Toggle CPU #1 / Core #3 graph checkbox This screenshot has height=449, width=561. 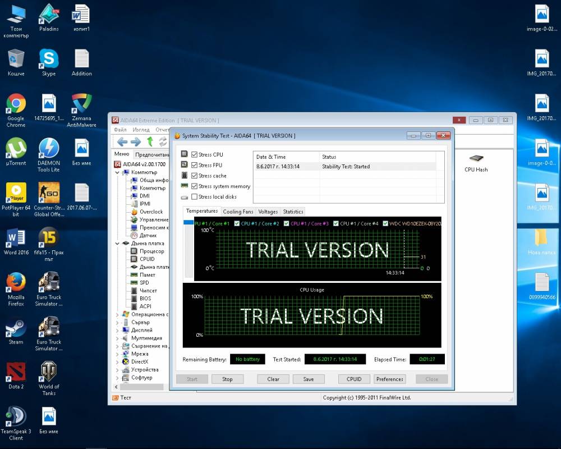(x=286, y=223)
